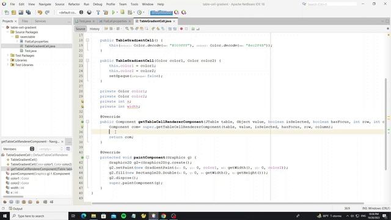The width and height of the screenshot is (391, 220).
Task: Collapse fold for paintComponent at line 41
Action: coord(87,158)
